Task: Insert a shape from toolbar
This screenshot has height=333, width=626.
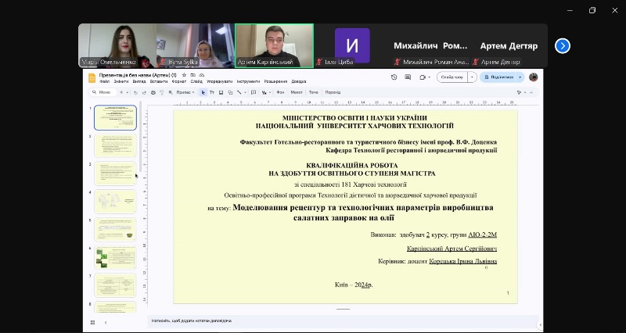Action: [230, 92]
